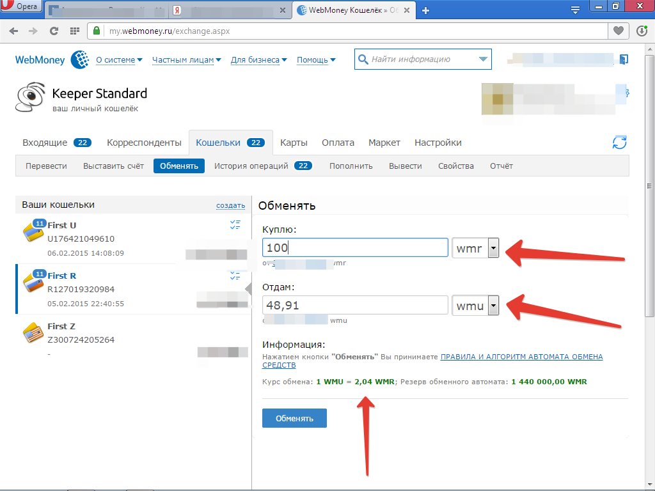Click the Найти информацию search field

(423, 59)
